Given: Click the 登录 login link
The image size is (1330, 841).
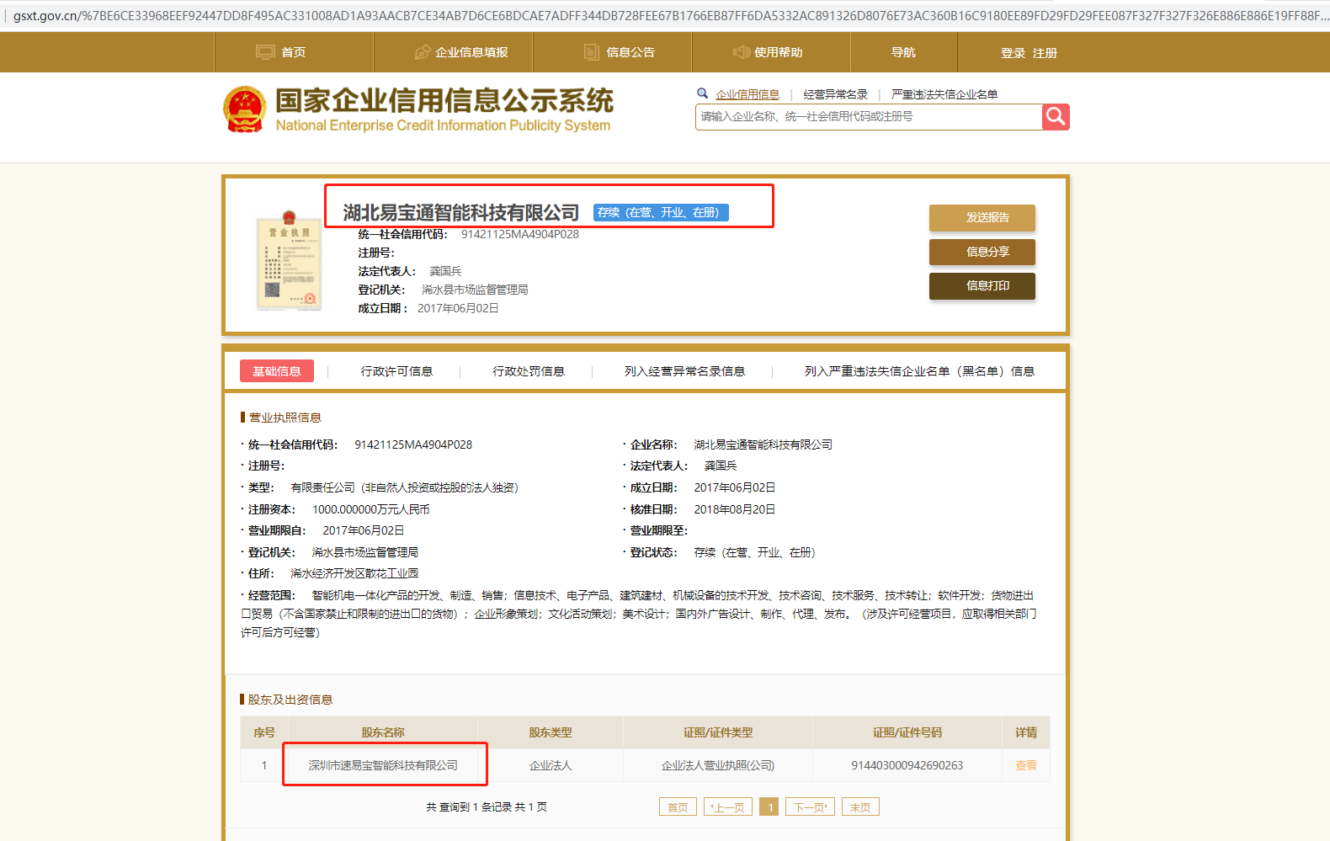Looking at the screenshot, I should (1013, 53).
